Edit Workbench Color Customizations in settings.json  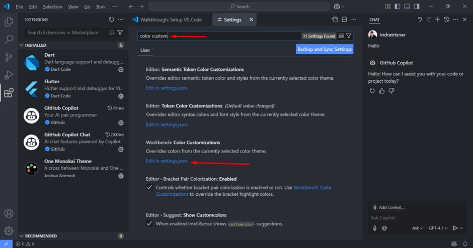(x=167, y=161)
